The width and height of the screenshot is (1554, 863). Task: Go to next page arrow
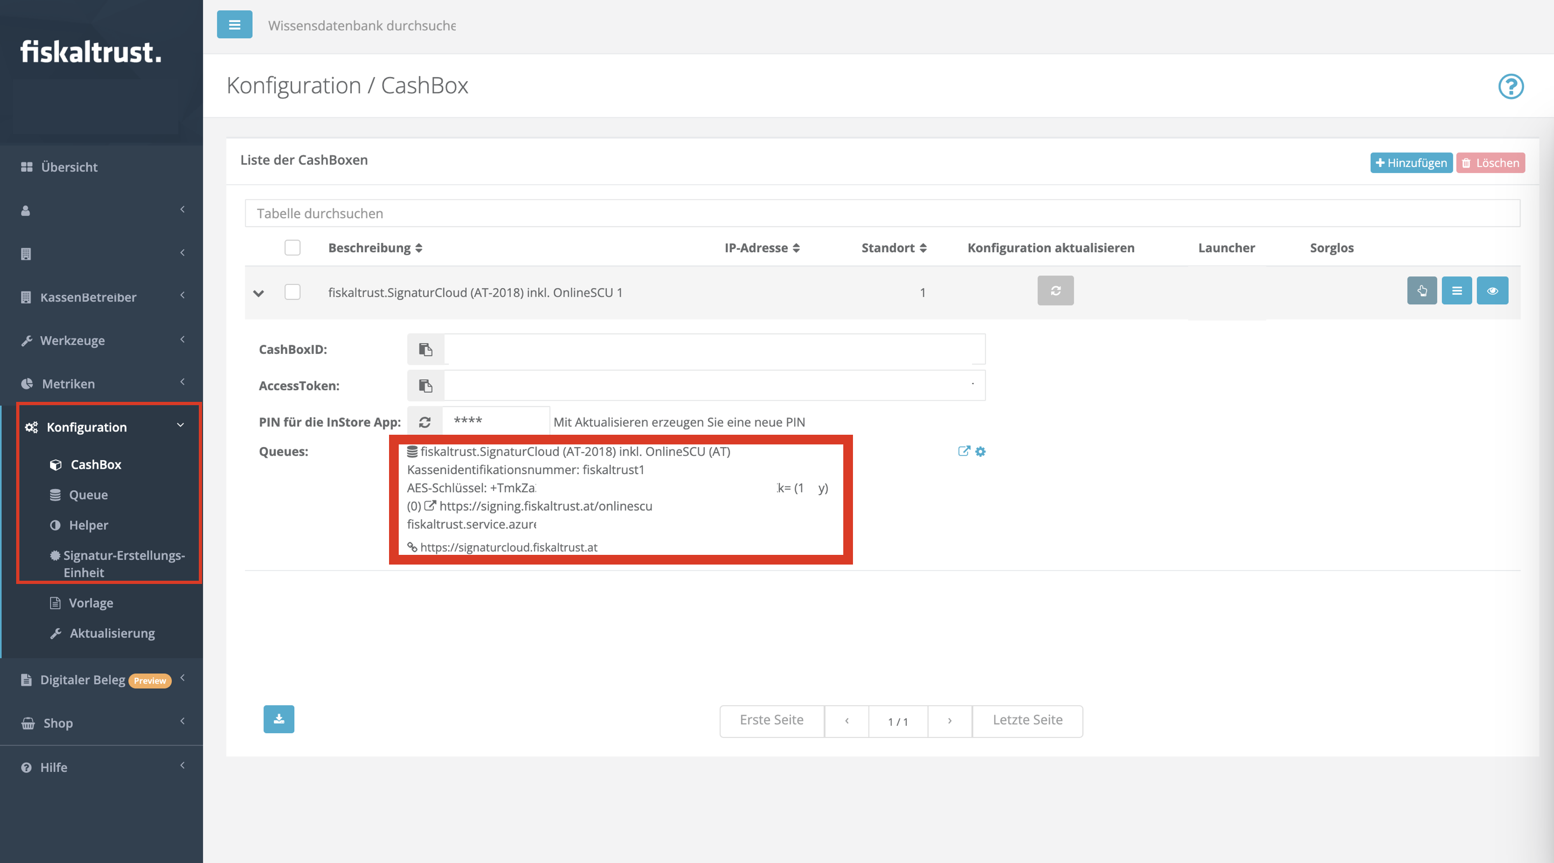[x=949, y=721]
